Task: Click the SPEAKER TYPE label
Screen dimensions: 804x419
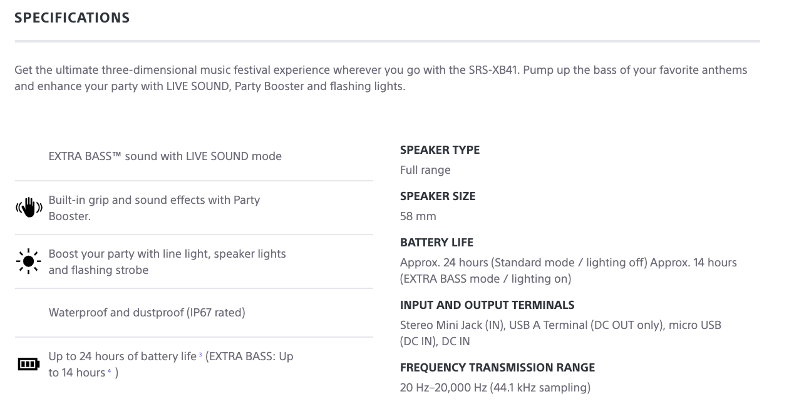Action: (x=440, y=150)
